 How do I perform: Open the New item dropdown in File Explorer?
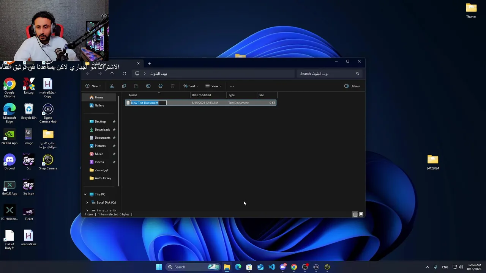click(x=93, y=86)
